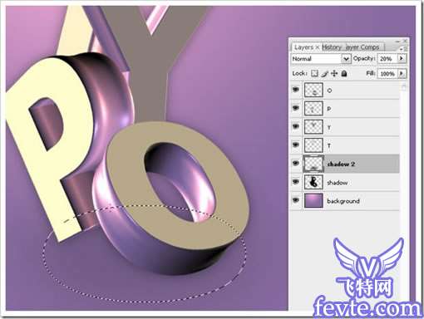Screen dimensions: 424x319
Task: Enable lock transparent pixels icon
Action: click(x=314, y=73)
